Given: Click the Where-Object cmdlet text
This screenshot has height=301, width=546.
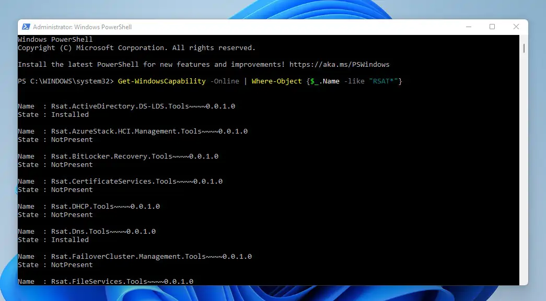Looking at the screenshot, I should coord(277,81).
